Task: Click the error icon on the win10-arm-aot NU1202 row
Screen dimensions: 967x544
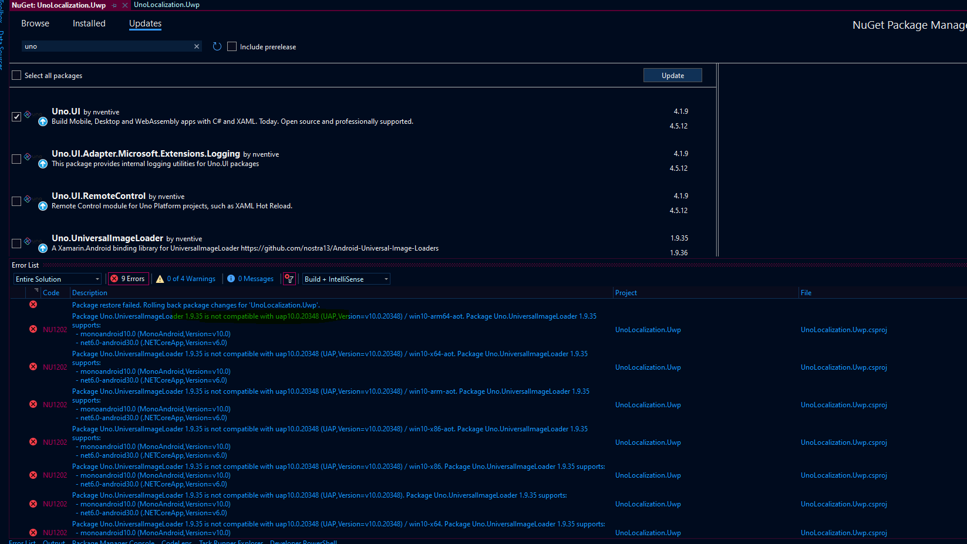Action: (x=33, y=404)
